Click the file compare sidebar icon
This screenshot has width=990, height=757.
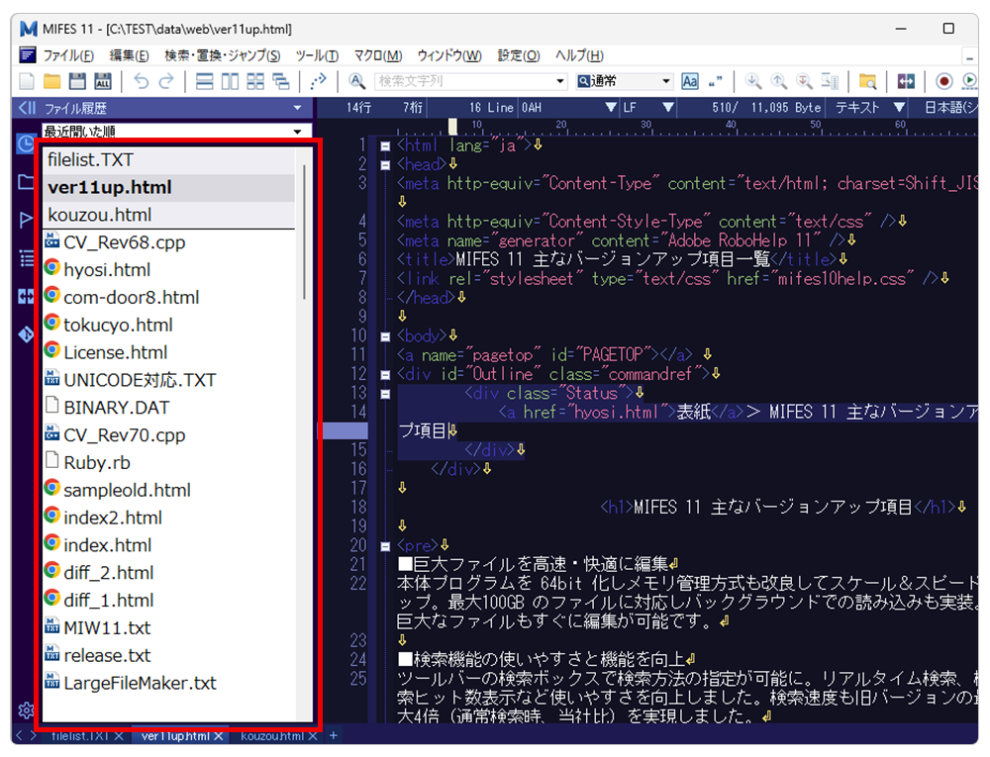(x=27, y=296)
